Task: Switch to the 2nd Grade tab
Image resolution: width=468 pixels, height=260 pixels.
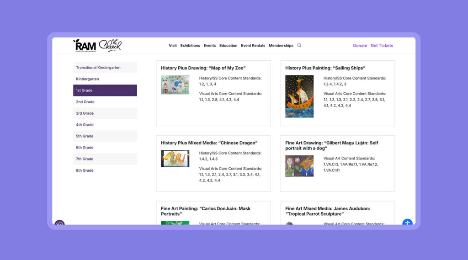Action: click(105, 102)
